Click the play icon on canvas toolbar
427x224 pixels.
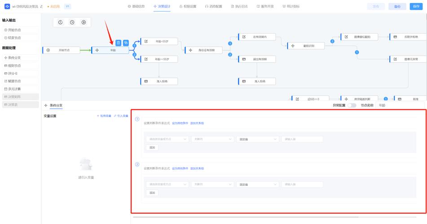coord(84,22)
